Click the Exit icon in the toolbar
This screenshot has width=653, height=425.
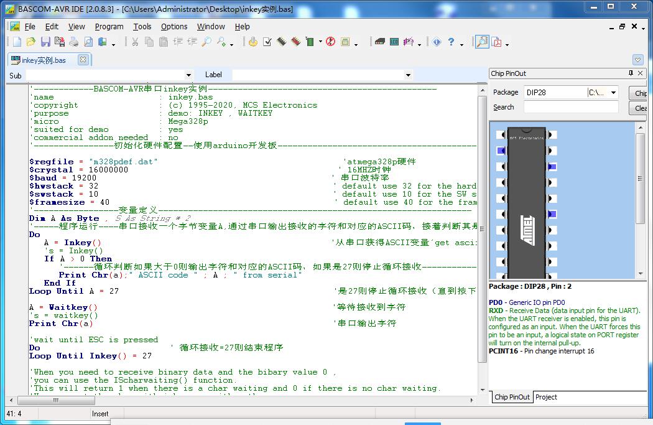103,42
